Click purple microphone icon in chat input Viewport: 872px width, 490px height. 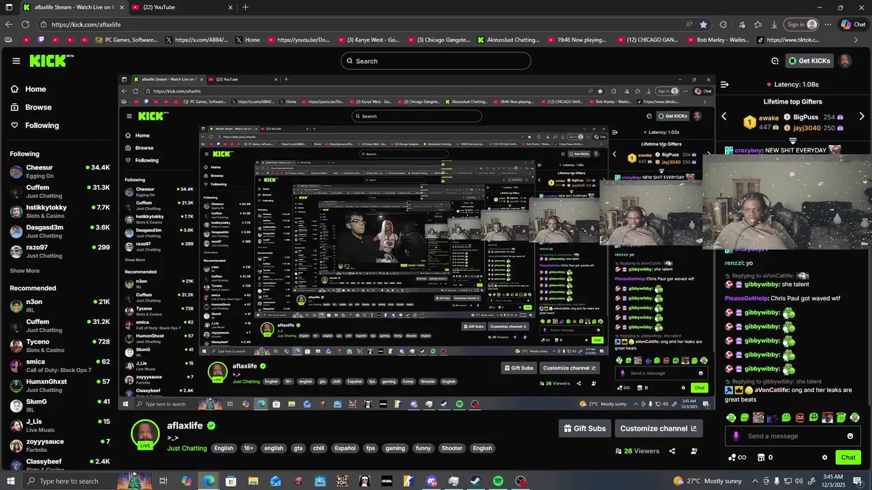tap(736, 436)
